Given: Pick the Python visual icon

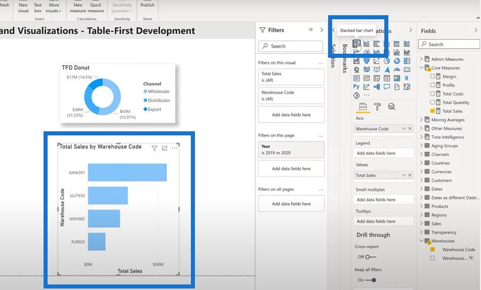Looking at the screenshot, I should tap(356, 87).
